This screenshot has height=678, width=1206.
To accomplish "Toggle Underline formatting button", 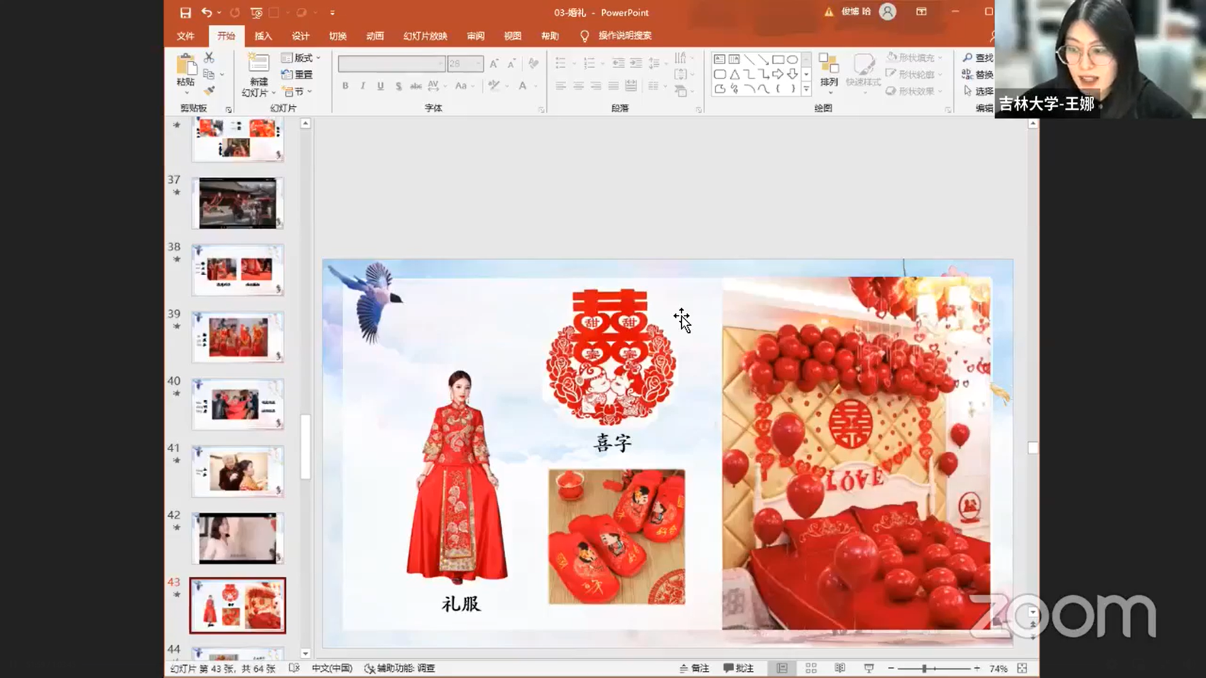I will (380, 86).
